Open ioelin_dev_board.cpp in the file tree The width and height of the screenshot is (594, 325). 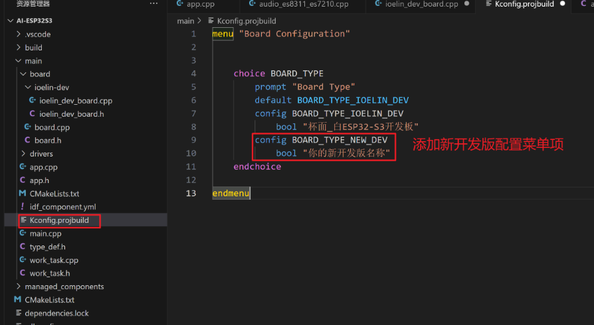(x=76, y=101)
